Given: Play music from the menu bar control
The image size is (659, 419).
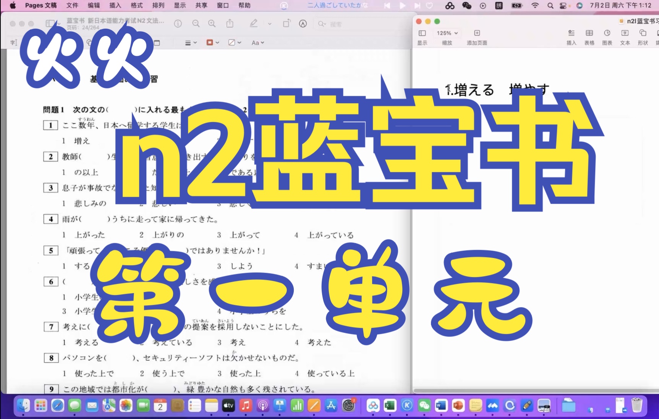Looking at the screenshot, I should (x=402, y=5).
